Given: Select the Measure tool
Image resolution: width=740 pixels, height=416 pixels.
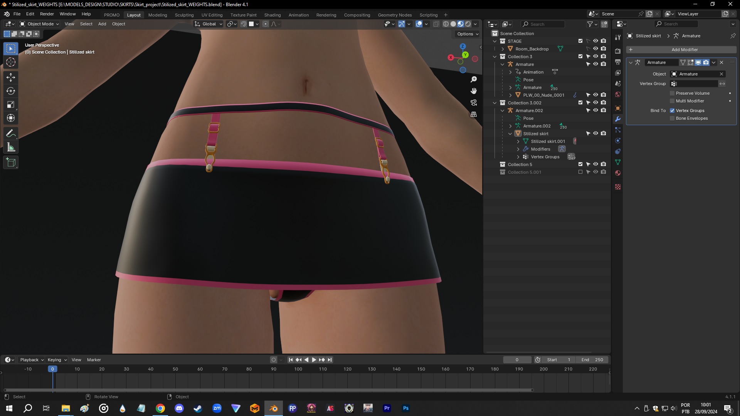Looking at the screenshot, I should tap(11, 147).
